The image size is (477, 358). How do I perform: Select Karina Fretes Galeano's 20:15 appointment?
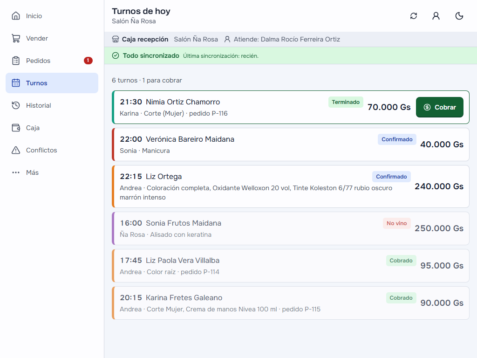(x=291, y=303)
